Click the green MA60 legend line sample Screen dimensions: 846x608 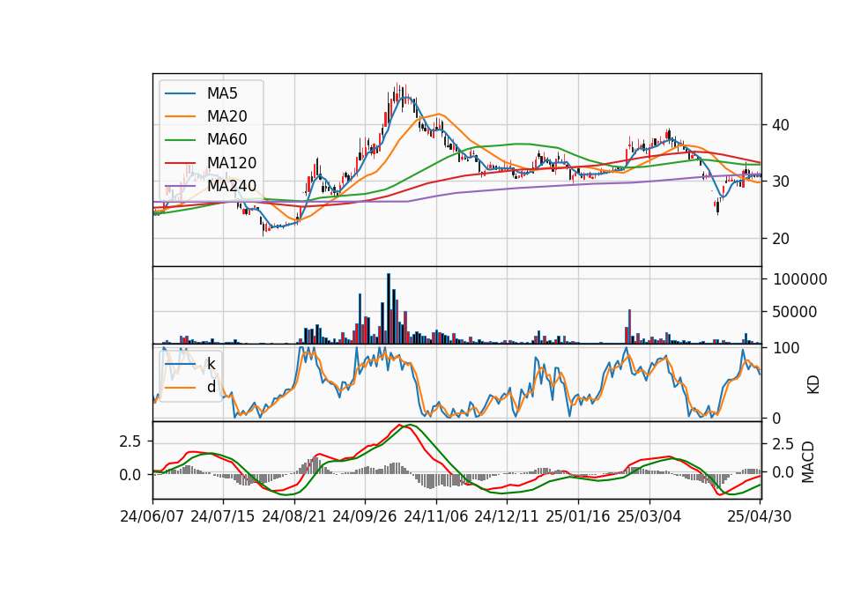pyautogui.click(x=180, y=140)
